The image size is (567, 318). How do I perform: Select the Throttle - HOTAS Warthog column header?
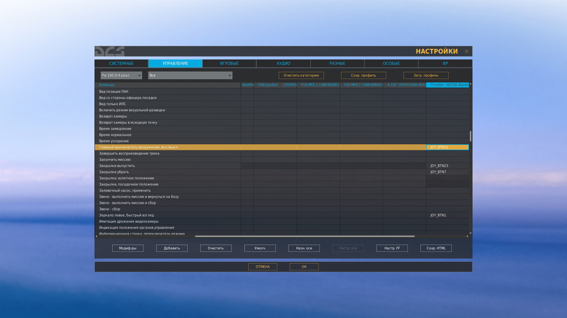447,85
